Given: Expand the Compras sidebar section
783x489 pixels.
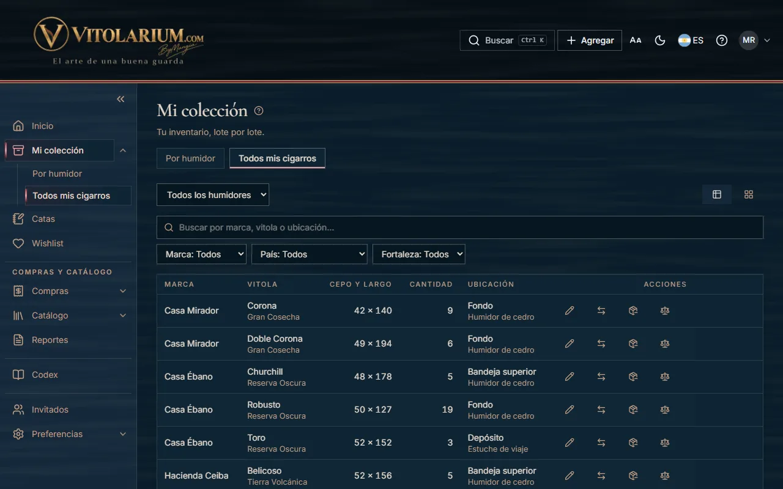Looking at the screenshot, I should point(123,291).
